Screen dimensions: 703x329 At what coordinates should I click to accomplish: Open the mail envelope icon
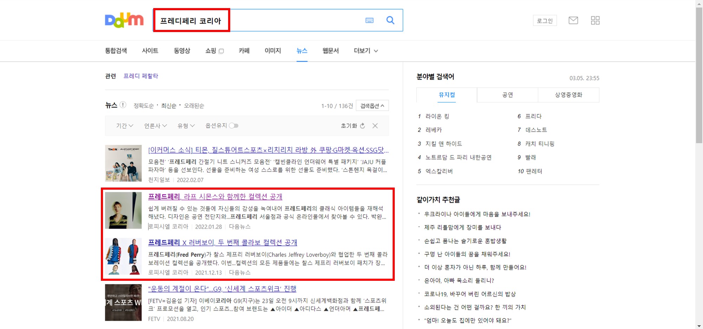(573, 20)
